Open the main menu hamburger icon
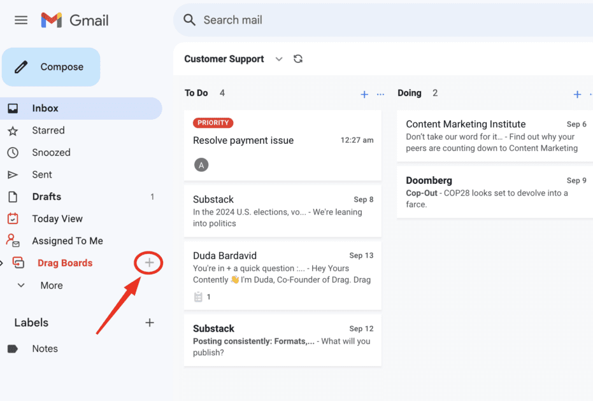Viewport: 593px width, 401px height. pyautogui.click(x=21, y=20)
